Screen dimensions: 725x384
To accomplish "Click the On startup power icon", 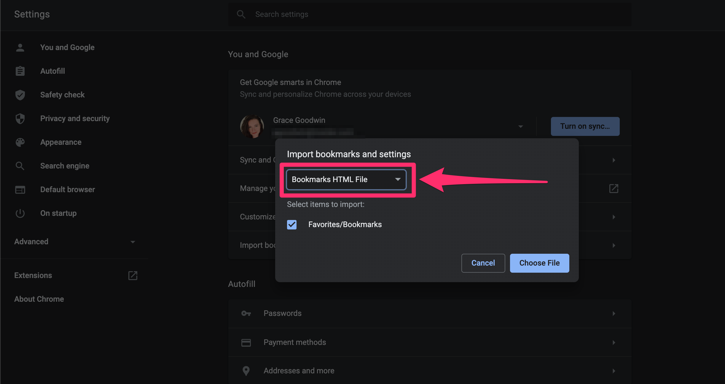I will pos(19,213).
